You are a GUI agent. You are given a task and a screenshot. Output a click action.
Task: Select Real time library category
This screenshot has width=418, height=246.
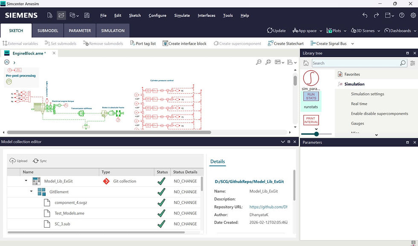tap(359, 104)
